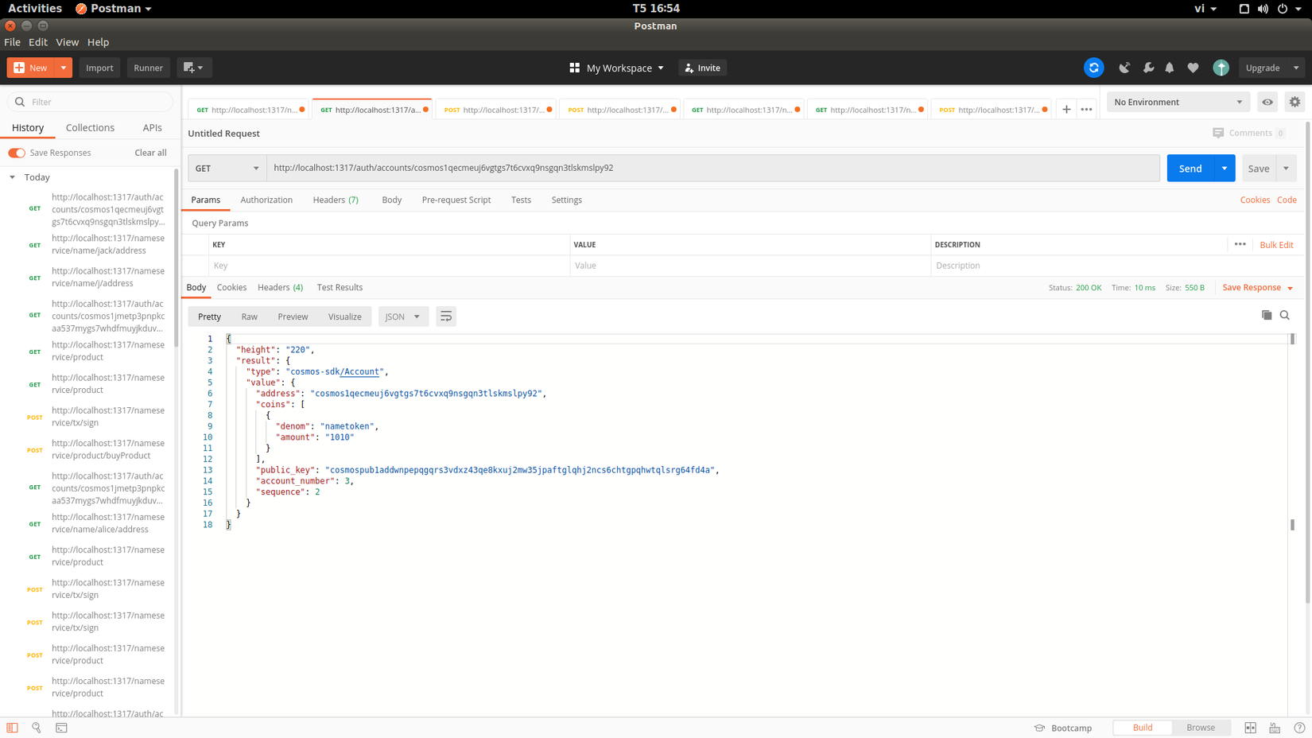Image resolution: width=1312 pixels, height=738 pixels.
Task: Open tab options ellipsis menu
Action: click(x=1087, y=109)
